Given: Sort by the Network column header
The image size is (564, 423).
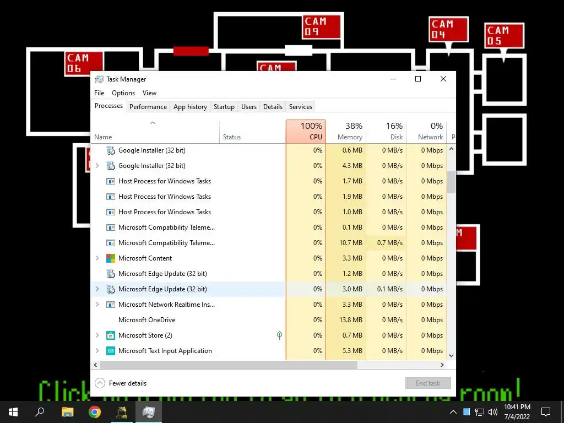Looking at the screenshot, I should (x=426, y=131).
